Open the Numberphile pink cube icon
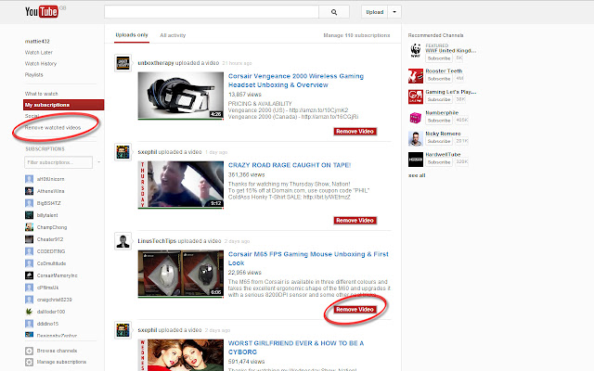The height and width of the screenshot is (371, 594). [x=416, y=118]
